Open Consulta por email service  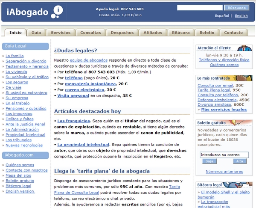point(215,85)
